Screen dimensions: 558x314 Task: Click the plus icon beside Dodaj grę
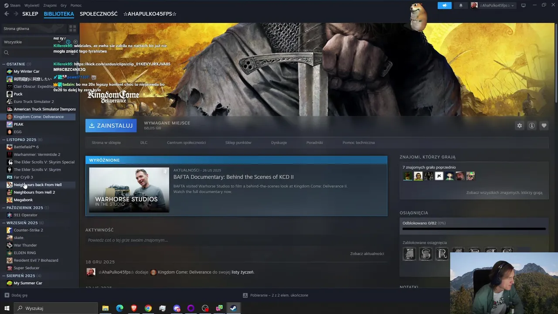click(x=7, y=295)
